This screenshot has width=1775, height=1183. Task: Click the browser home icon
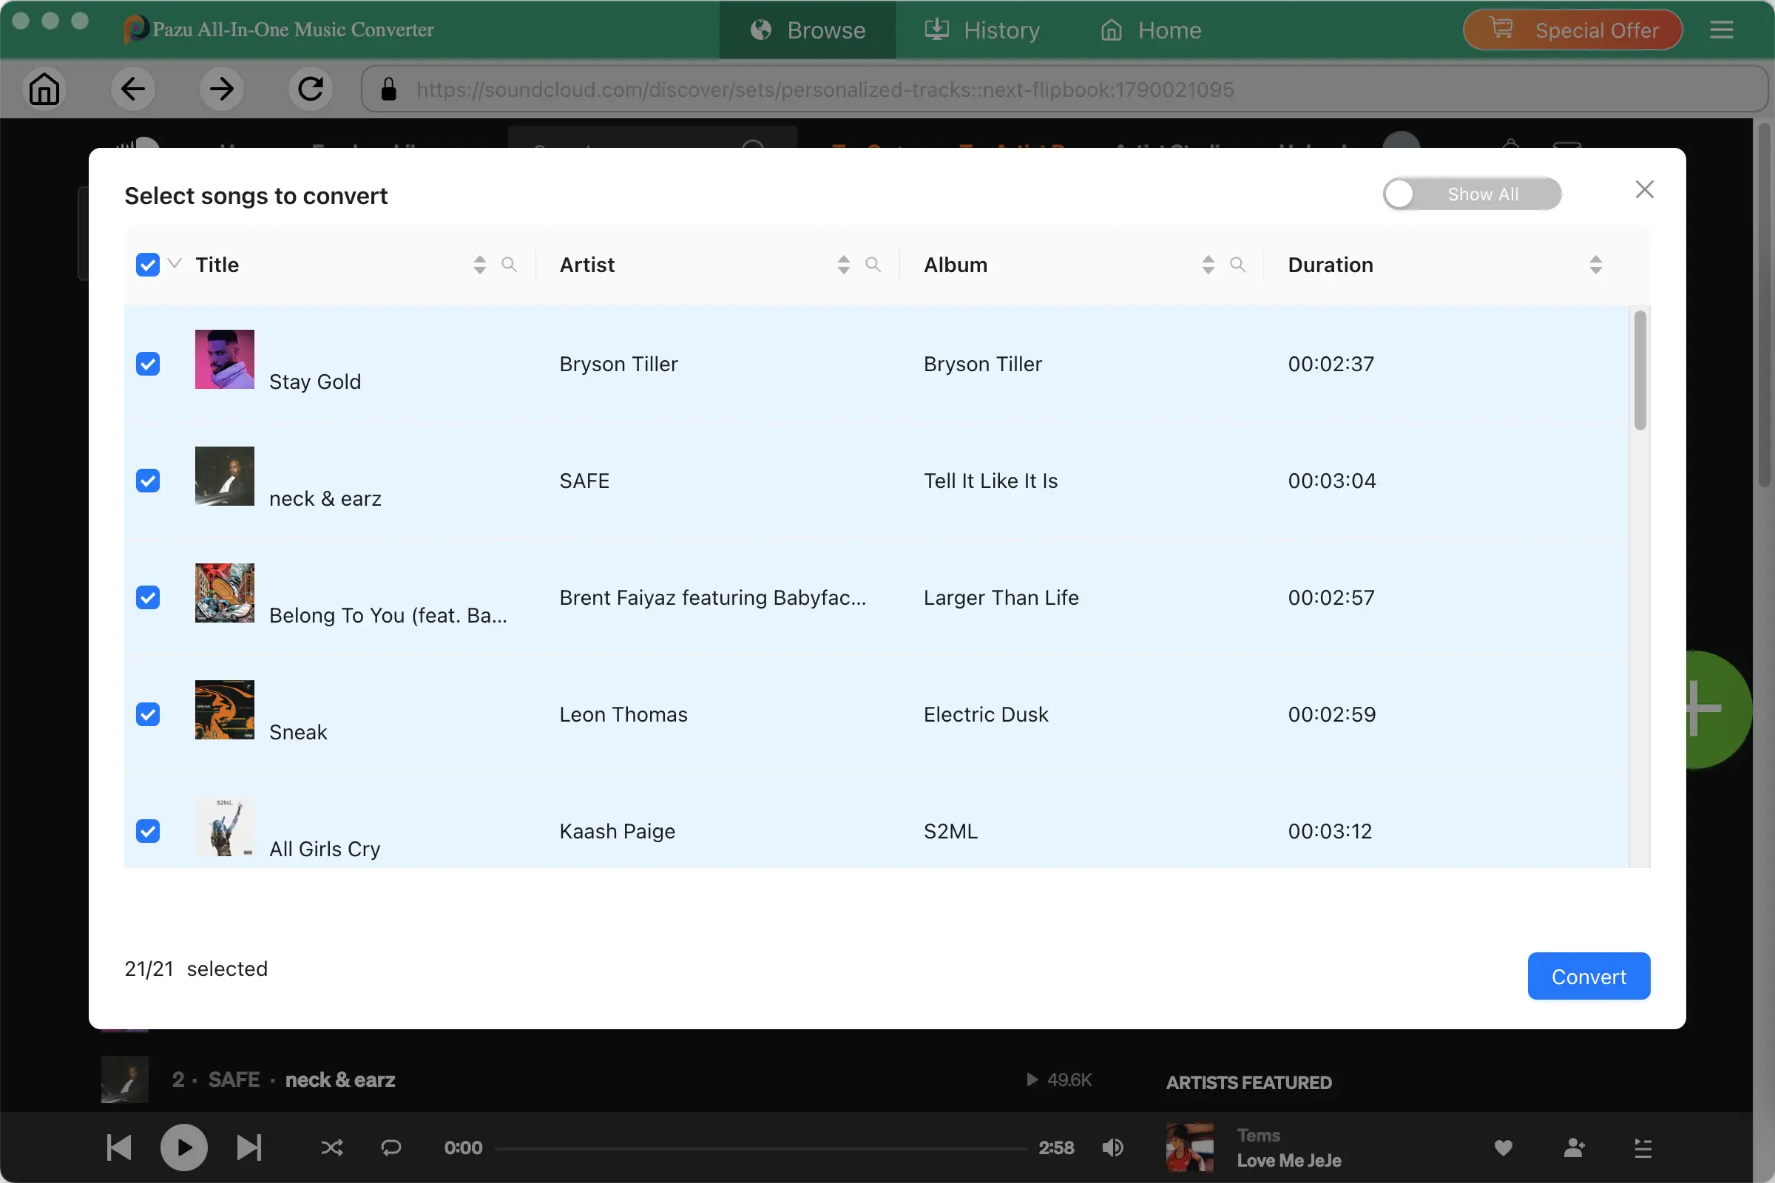click(x=44, y=89)
